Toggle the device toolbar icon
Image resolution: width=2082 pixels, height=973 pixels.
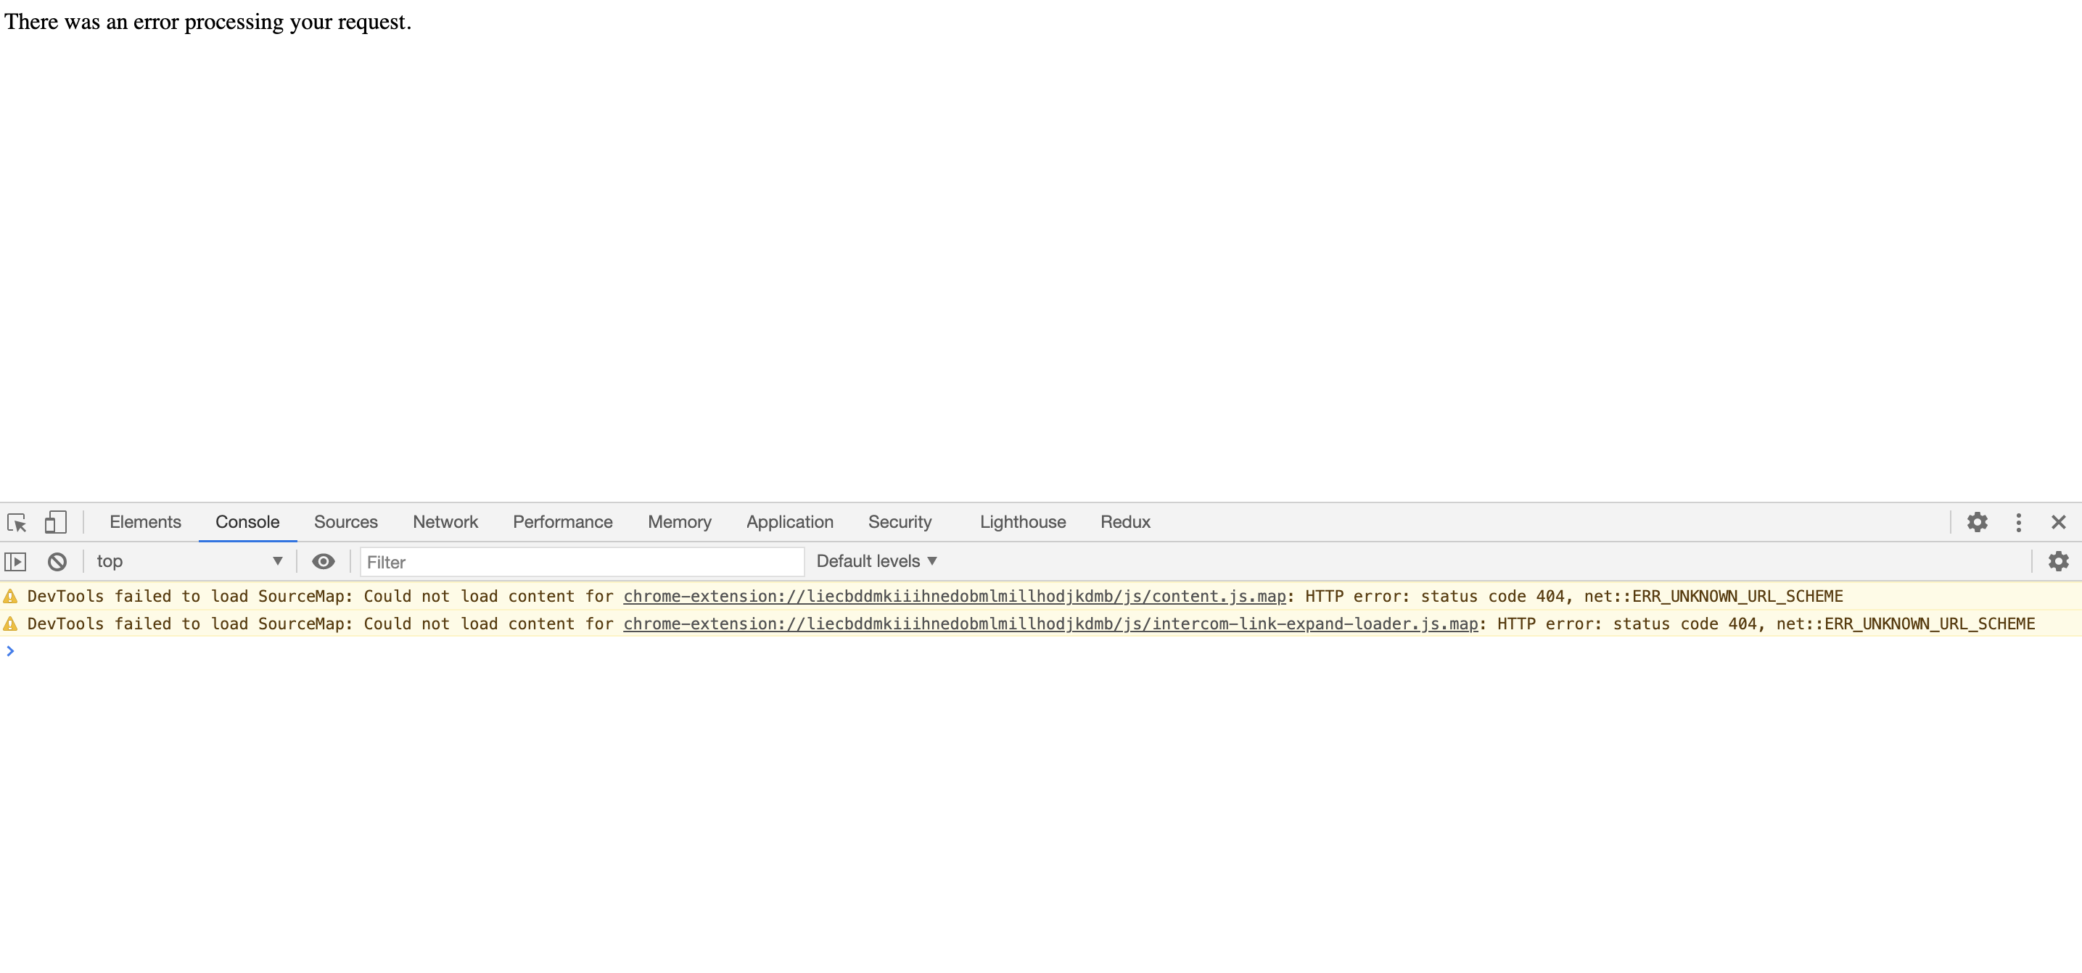point(55,523)
